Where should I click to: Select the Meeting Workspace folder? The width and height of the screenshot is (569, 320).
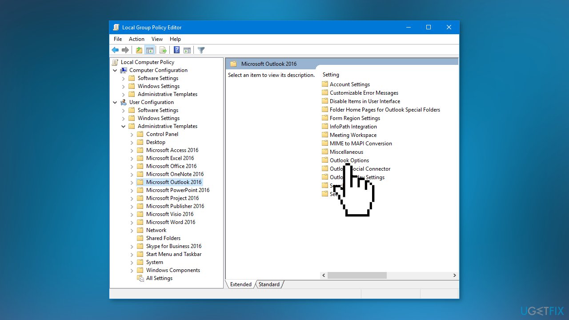353,135
